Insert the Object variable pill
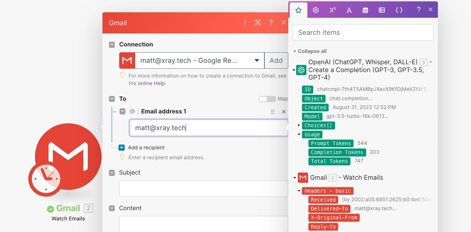The image size is (471, 232). (314, 98)
